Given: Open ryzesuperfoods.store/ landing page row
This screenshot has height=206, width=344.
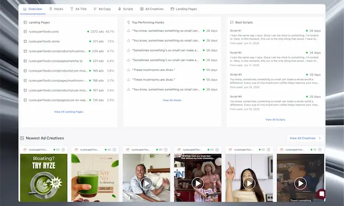Looking at the screenshot, I should [69, 41].
